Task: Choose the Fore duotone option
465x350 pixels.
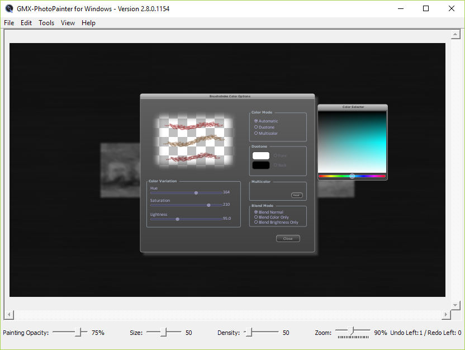Action: click(276, 156)
